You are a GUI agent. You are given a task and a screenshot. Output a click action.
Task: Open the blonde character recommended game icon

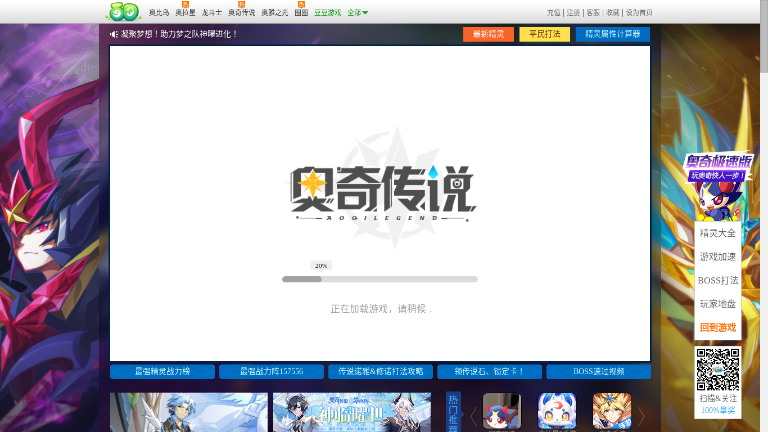612,411
